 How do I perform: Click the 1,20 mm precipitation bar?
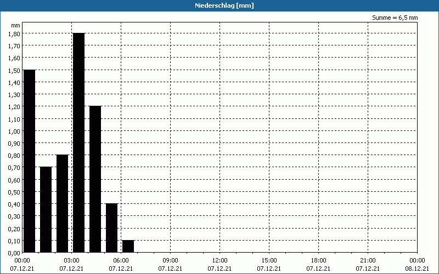pyautogui.click(x=95, y=179)
